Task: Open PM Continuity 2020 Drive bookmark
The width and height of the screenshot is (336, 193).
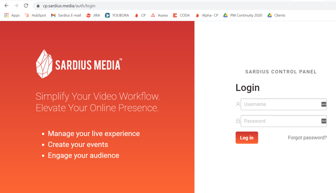Action: [x=243, y=15]
